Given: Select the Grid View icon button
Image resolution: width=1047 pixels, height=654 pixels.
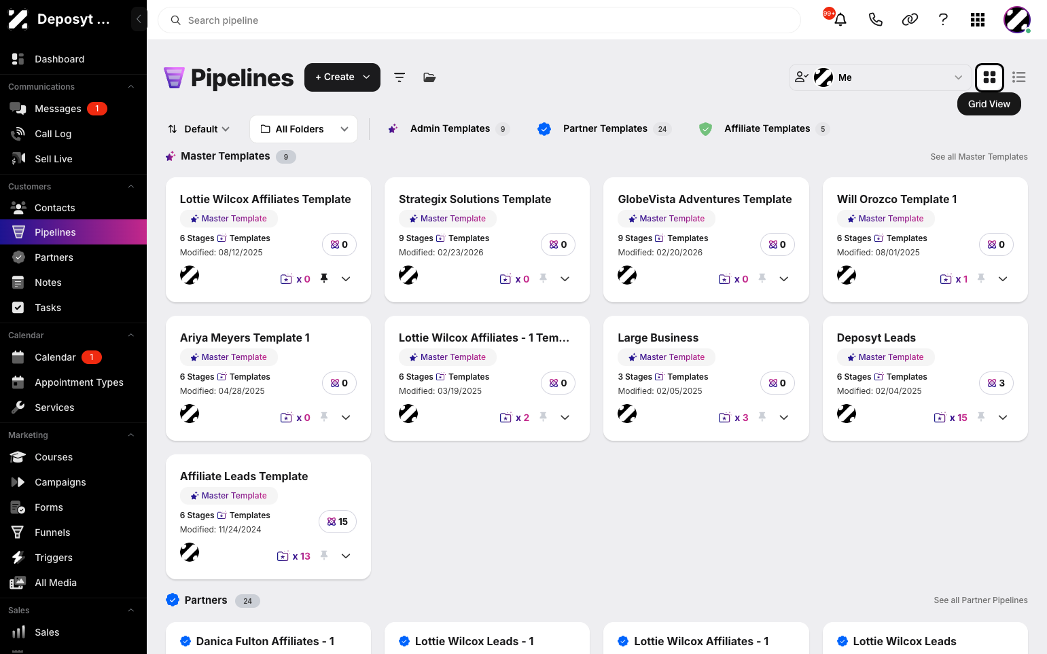Looking at the screenshot, I should click(x=989, y=77).
